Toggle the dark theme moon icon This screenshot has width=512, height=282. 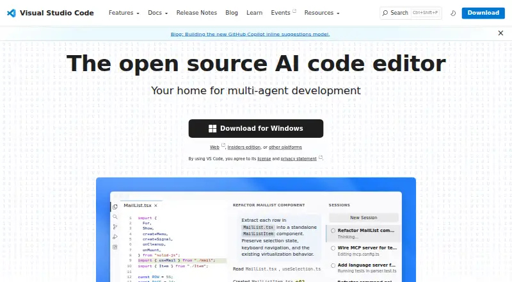453,13
